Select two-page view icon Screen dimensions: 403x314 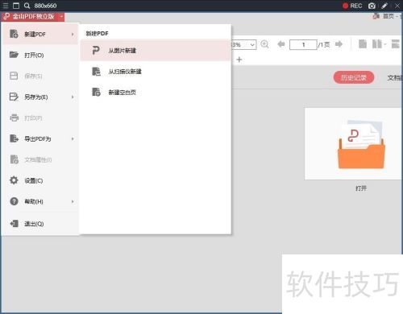click(377, 44)
